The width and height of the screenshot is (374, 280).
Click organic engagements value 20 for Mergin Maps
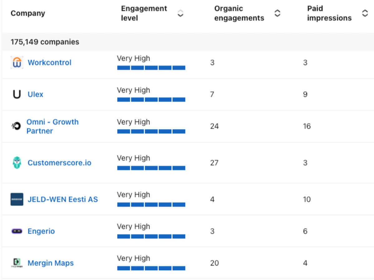pos(214,263)
